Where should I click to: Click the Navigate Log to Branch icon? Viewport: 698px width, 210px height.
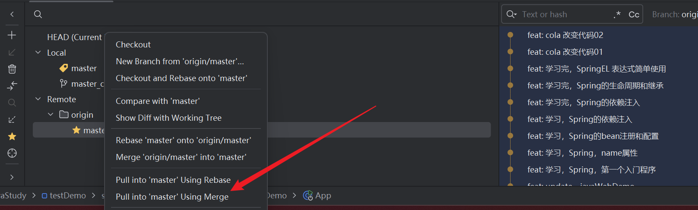[x=12, y=153]
